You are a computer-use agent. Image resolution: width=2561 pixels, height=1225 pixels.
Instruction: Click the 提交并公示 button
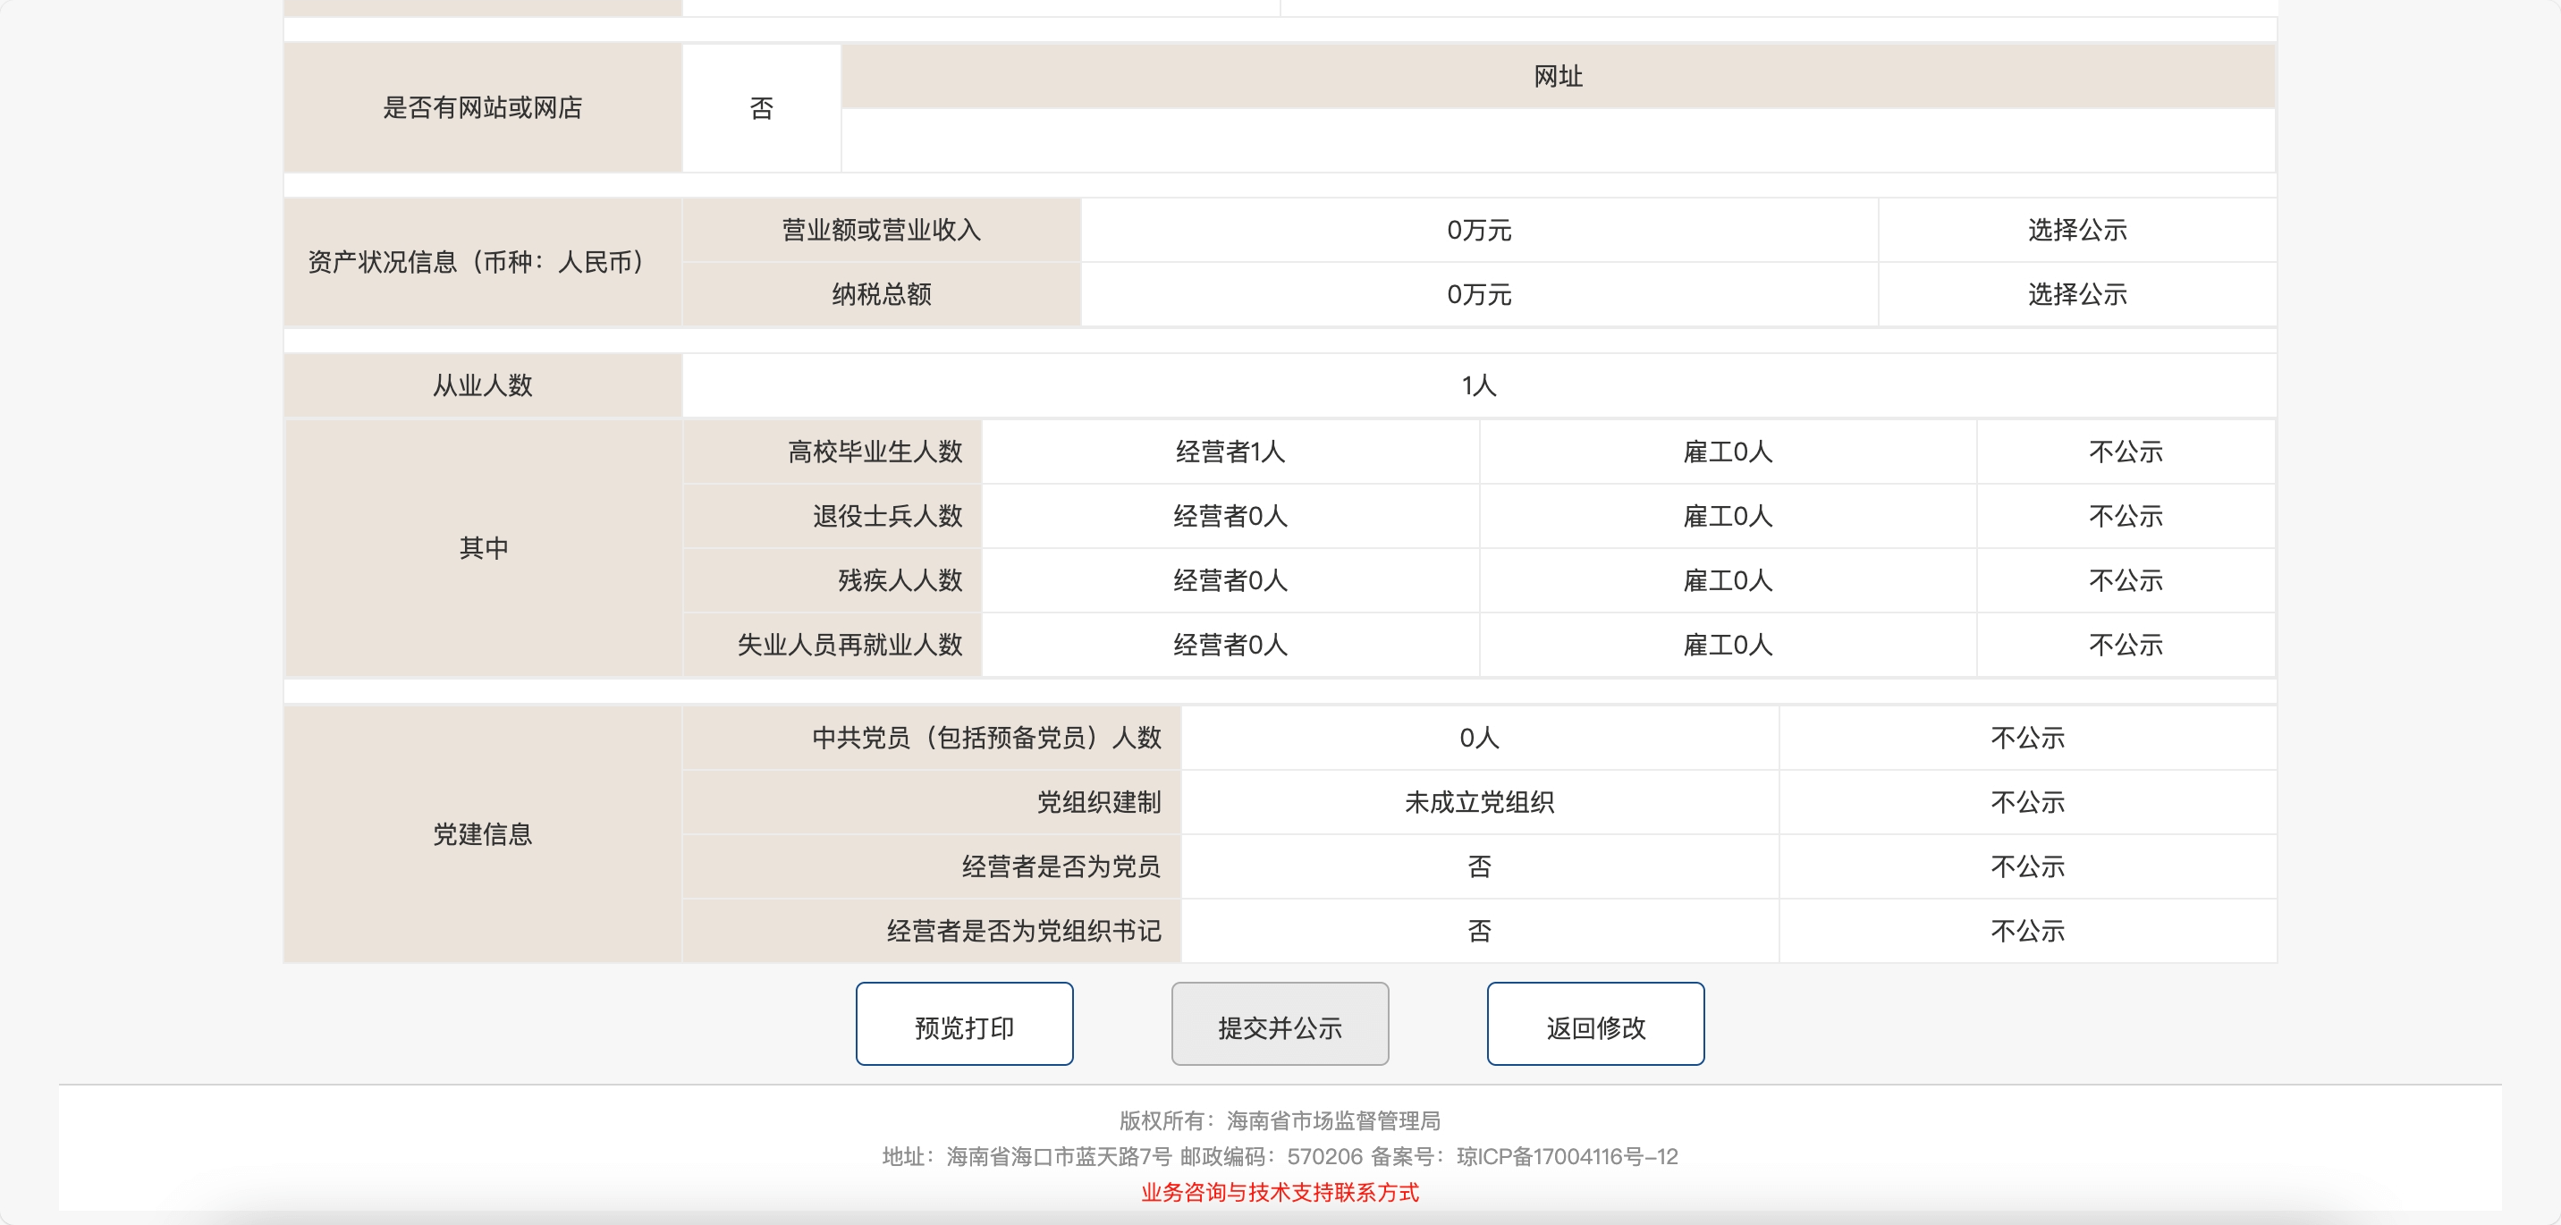pyautogui.click(x=1280, y=1025)
